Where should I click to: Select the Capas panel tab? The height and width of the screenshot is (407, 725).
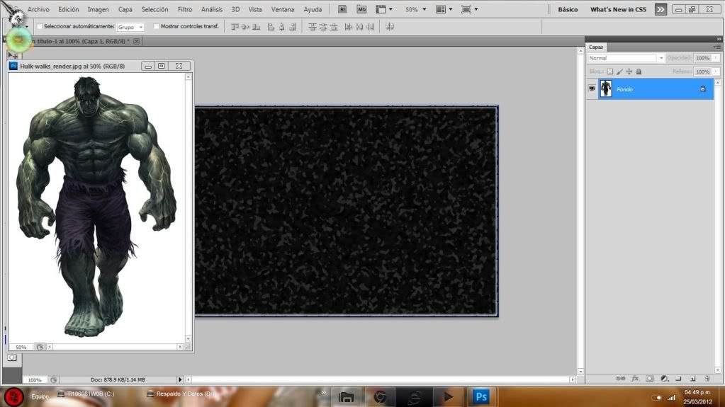[596, 47]
